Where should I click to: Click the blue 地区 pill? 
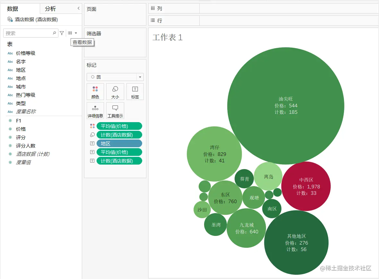(119, 143)
